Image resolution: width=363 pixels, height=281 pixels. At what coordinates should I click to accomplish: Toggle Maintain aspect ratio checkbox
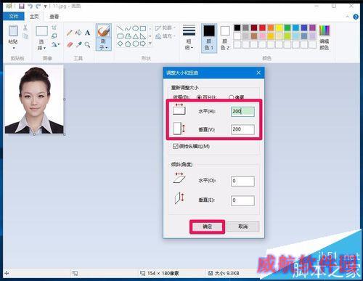point(176,146)
